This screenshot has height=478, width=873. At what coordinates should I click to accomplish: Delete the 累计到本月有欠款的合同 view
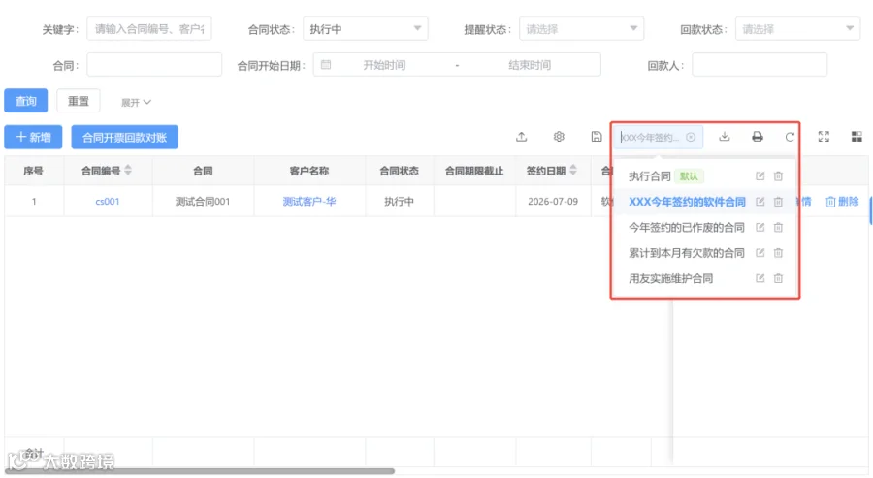coord(778,253)
